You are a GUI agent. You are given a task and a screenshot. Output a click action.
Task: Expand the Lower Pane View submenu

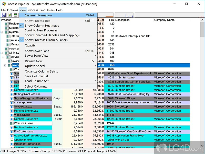point(58,56)
